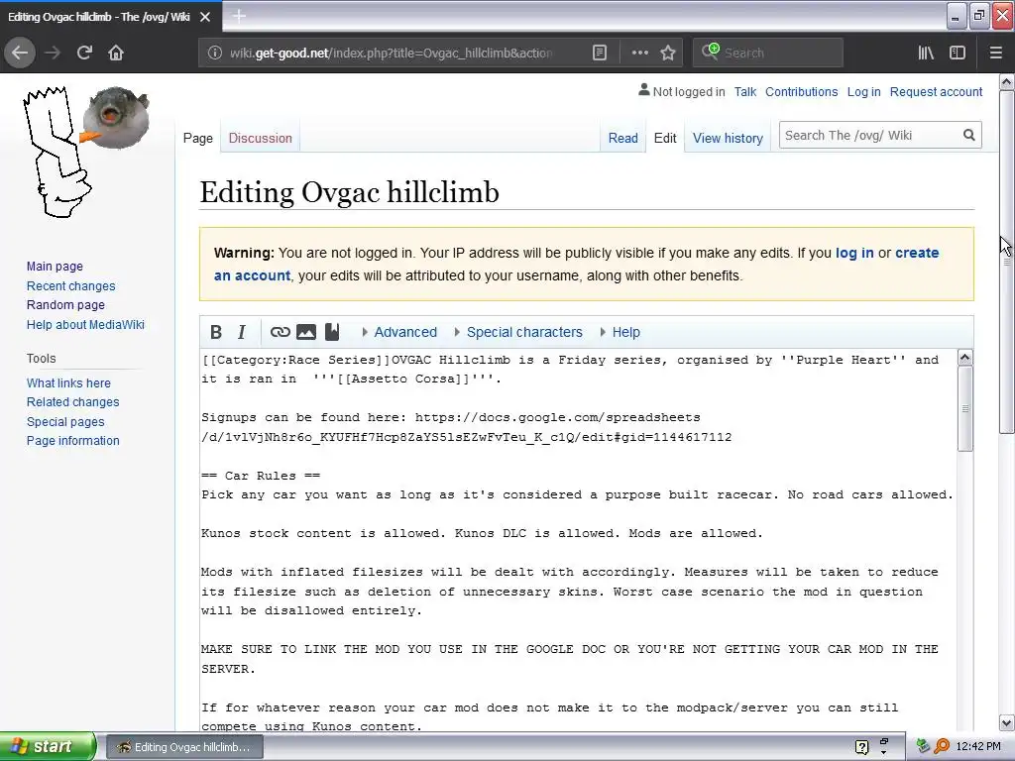Open the Talk link

745,92
